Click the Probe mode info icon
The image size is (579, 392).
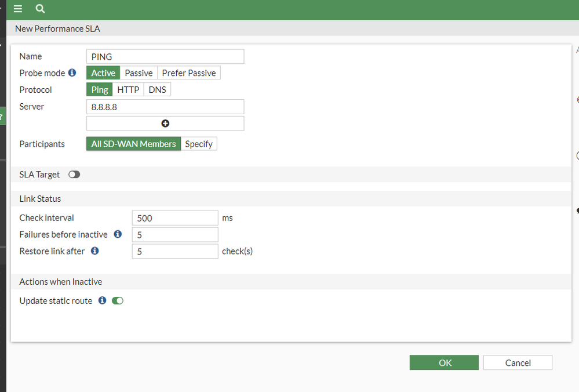[x=72, y=73]
